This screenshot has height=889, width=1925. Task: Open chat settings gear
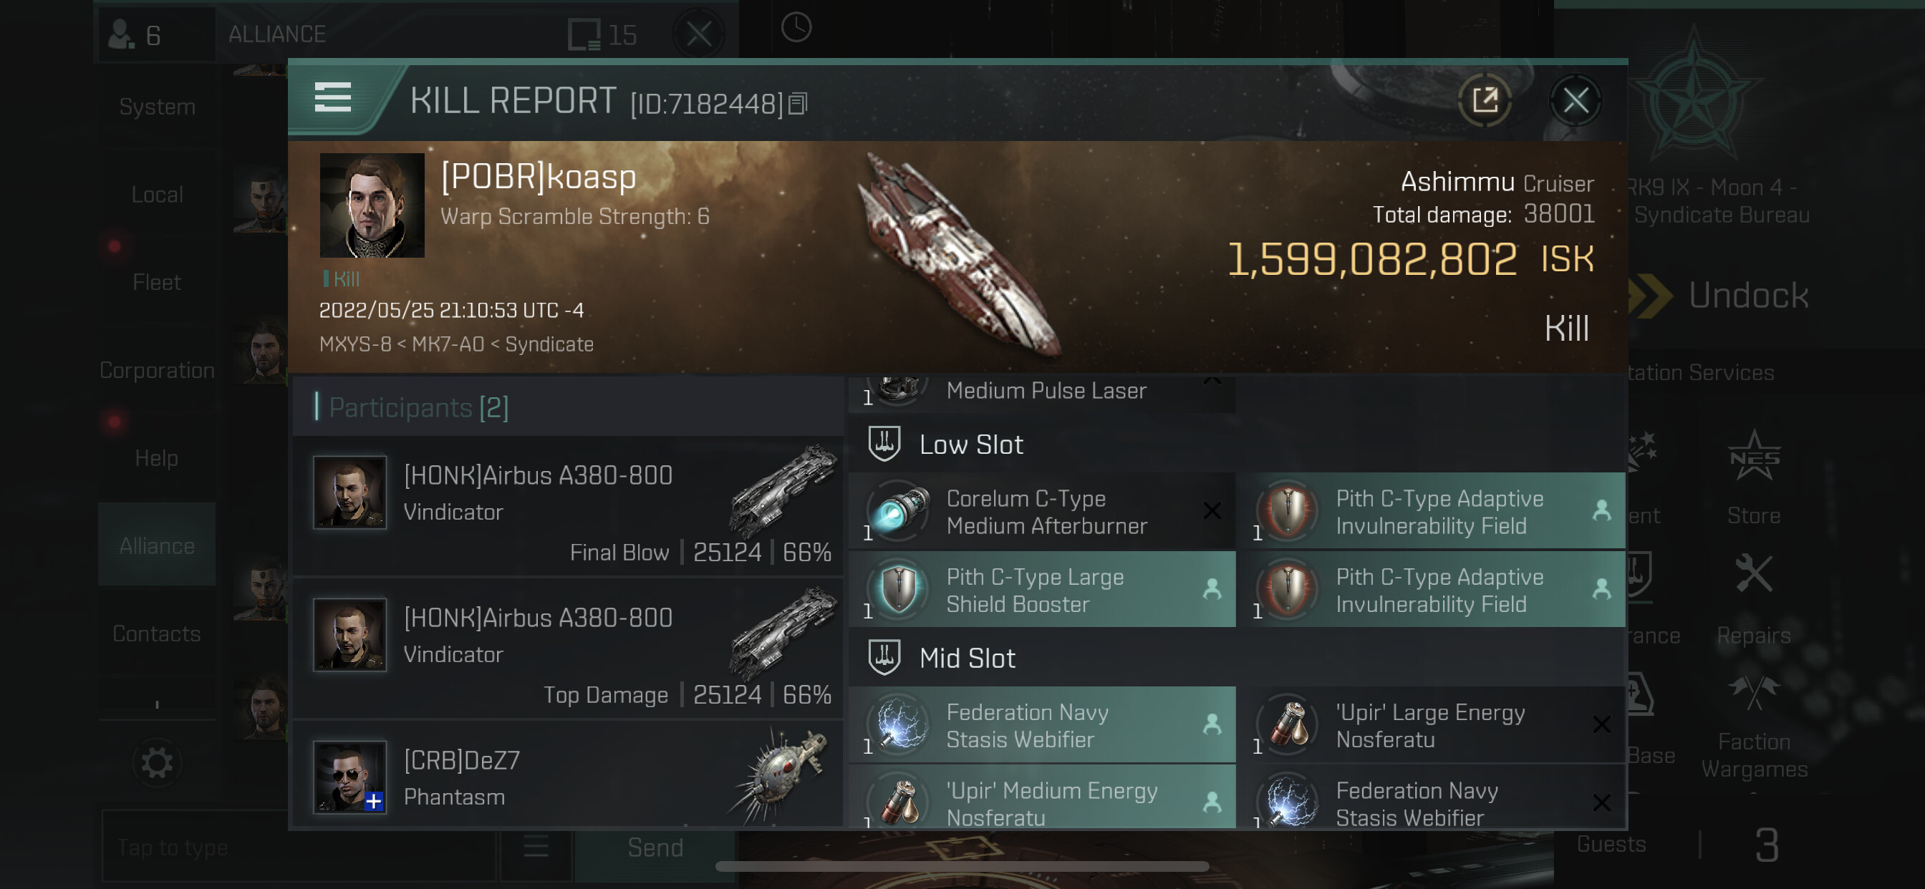pyautogui.click(x=156, y=763)
